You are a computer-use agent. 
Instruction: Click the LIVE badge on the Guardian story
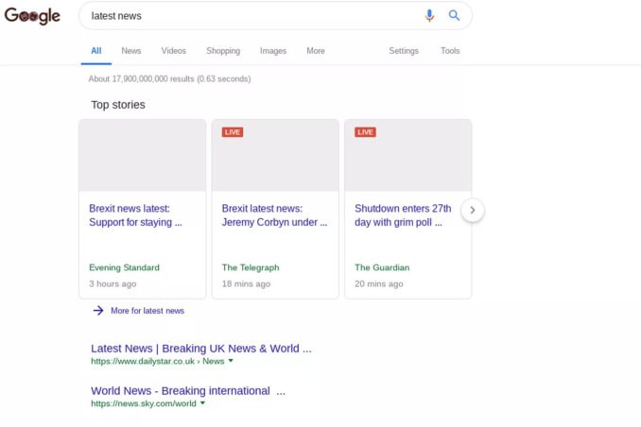[365, 132]
